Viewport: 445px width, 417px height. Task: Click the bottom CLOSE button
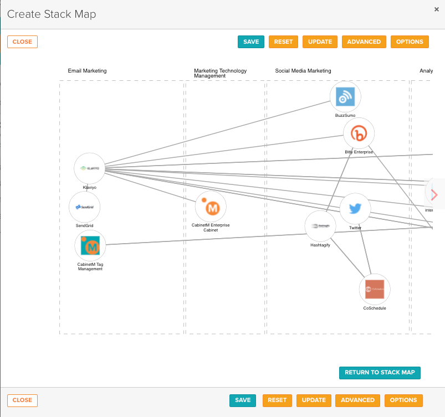click(x=22, y=400)
